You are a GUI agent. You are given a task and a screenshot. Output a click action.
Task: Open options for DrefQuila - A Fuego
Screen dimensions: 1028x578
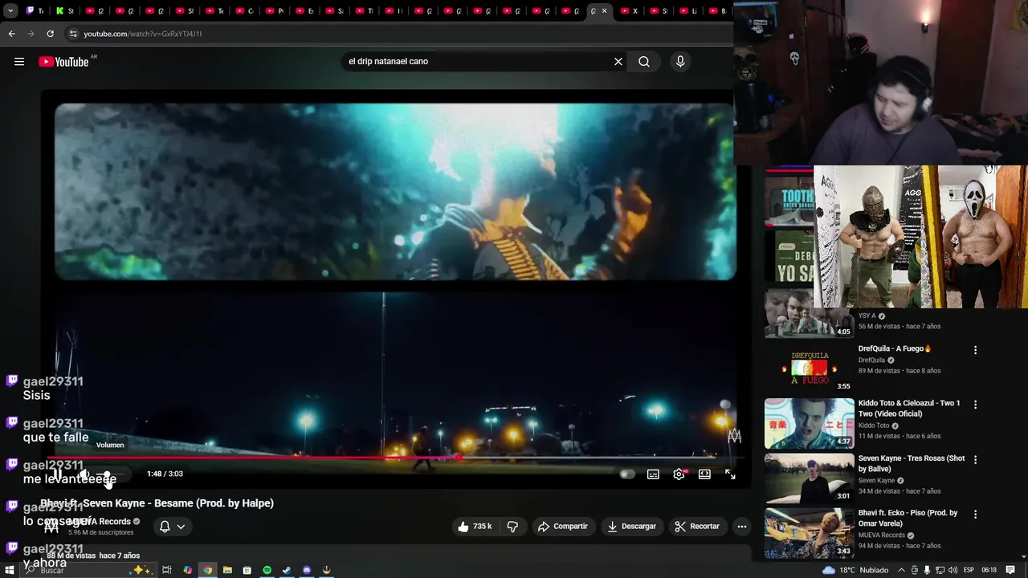(975, 350)
